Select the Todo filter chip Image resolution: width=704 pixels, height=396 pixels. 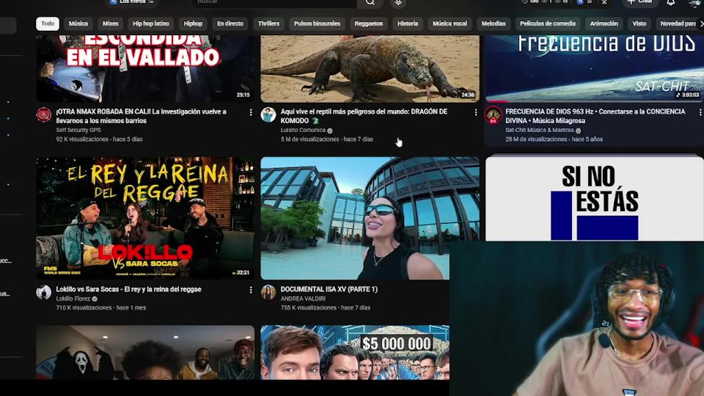48,24
